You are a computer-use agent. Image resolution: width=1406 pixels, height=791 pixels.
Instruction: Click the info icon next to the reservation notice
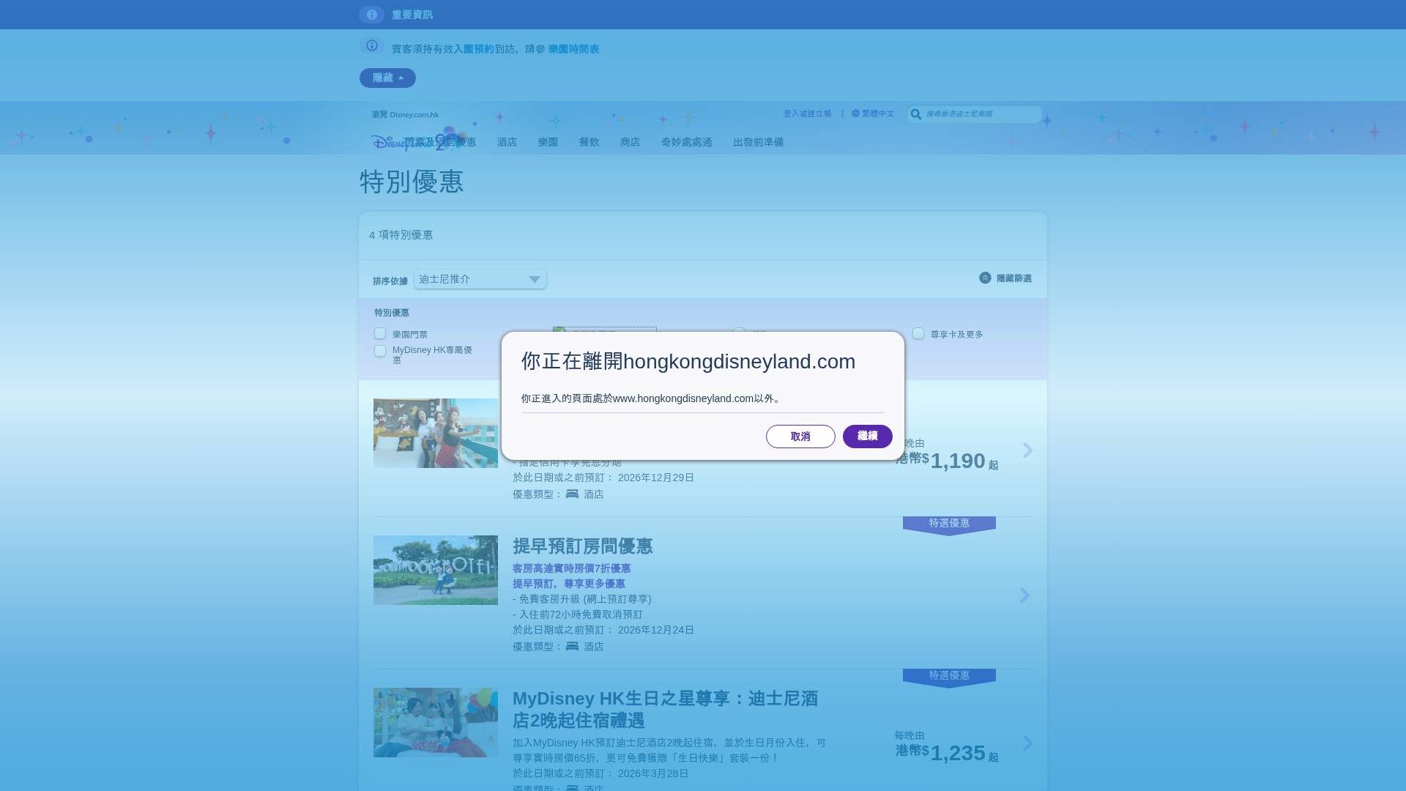click(371, 45)
